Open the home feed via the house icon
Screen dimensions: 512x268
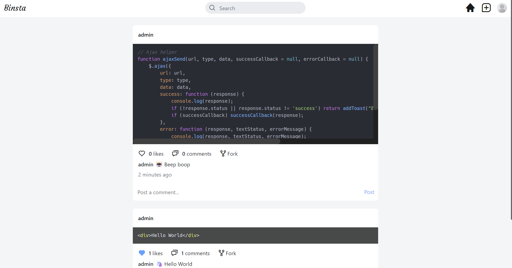click(x=470, y=8)
